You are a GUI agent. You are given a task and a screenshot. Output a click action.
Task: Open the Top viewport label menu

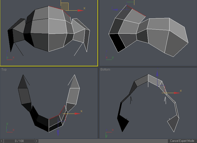[4, 70]
